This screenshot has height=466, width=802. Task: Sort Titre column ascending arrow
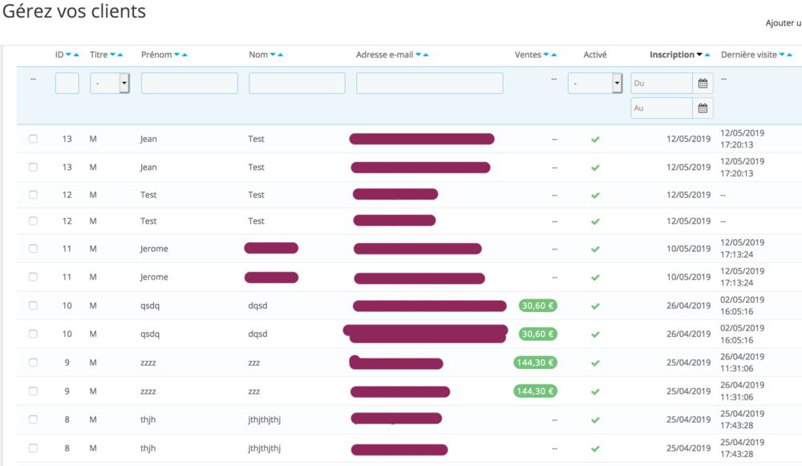click(x=120, y=55)
